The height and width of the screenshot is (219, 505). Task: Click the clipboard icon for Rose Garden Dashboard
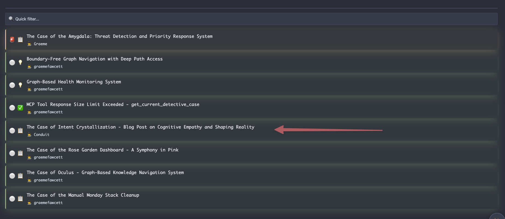[20, 153]
